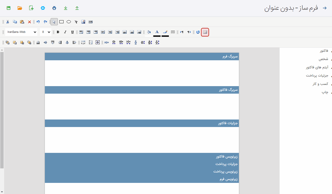
Task: Toggle Italic formatting
Action: point(65,32)
